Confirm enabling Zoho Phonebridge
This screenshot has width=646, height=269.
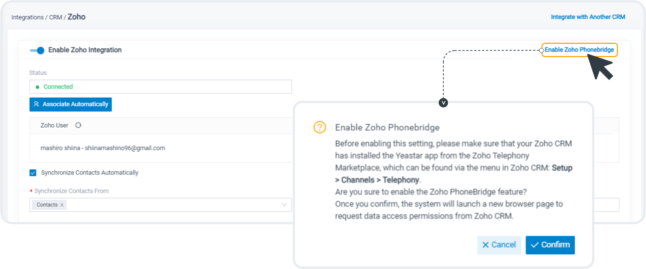click(550, 245)
